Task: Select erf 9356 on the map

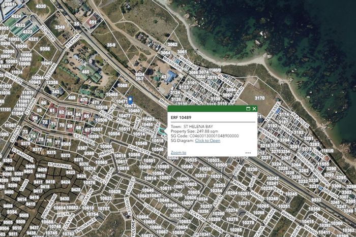Action: (x=45, y=49)
